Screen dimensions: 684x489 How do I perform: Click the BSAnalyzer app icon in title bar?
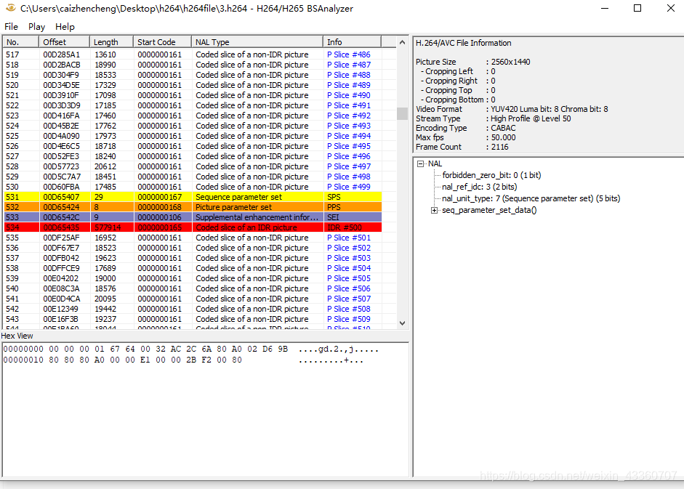(10, 8)
